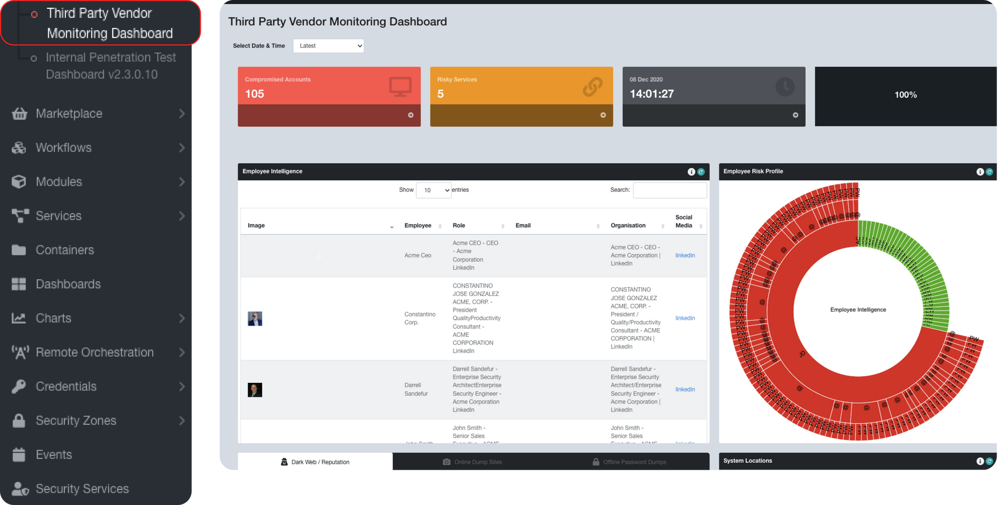Expand the Modules menu chevron
This screenshot has height=505, width=998.
coord(182,182)
